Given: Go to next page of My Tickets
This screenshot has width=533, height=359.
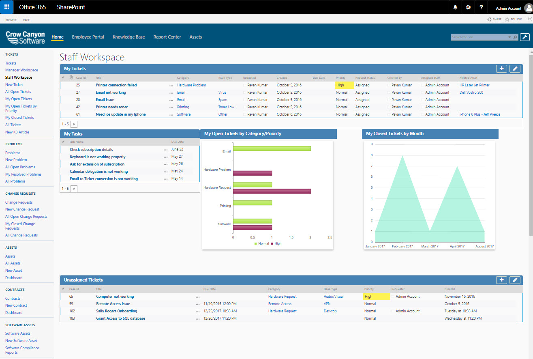Looking at the screenshot, I should tap(74, 124).
